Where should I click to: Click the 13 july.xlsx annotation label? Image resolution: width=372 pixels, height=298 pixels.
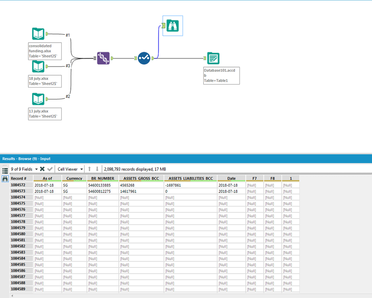pyautogui.click(x=45, y=114)
